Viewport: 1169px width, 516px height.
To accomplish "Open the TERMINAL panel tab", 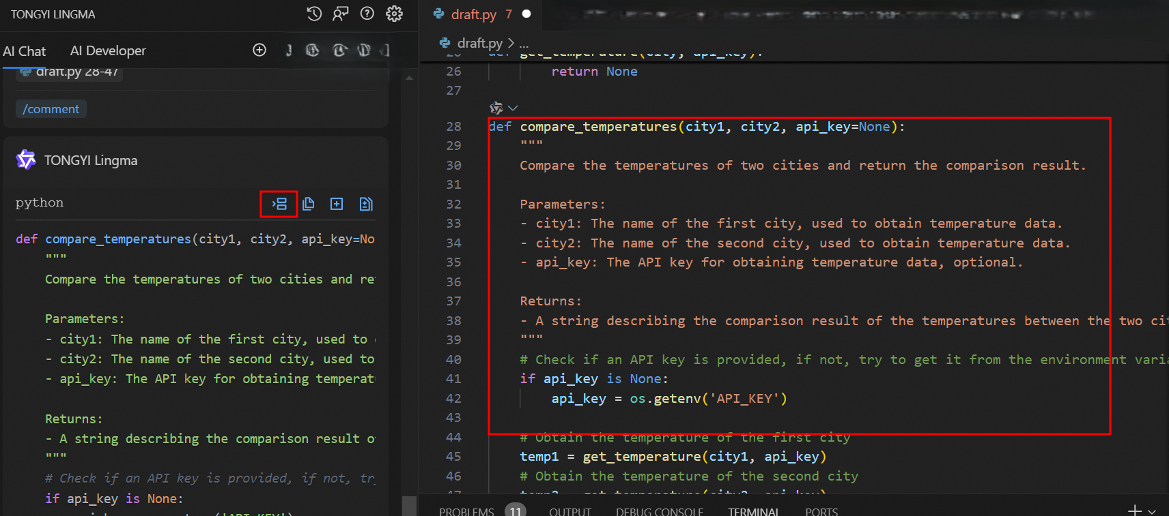I will point(753,511).
